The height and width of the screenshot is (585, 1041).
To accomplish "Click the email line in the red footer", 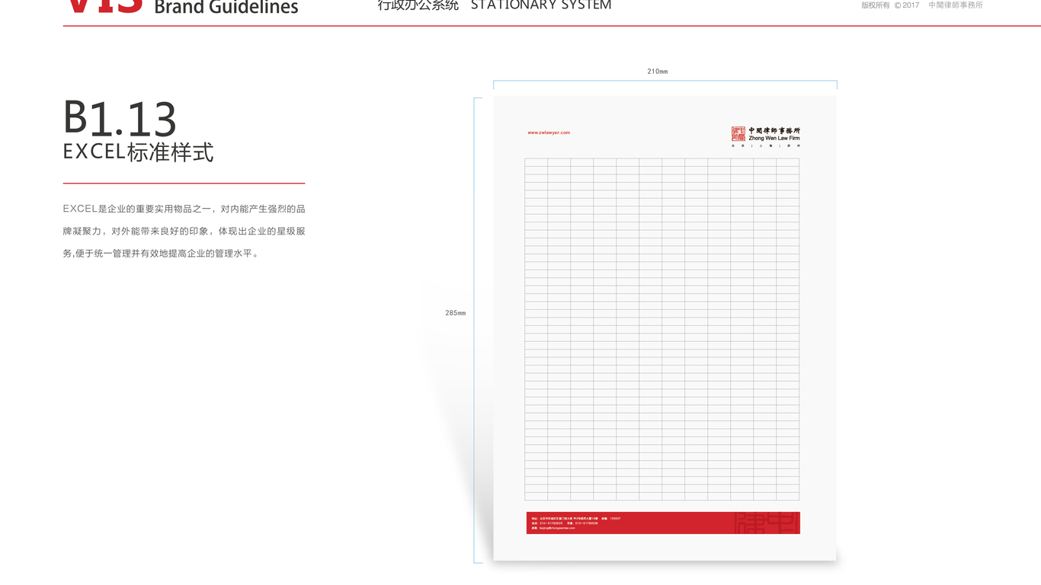I will pyautogui.click(x=553, y=528).
